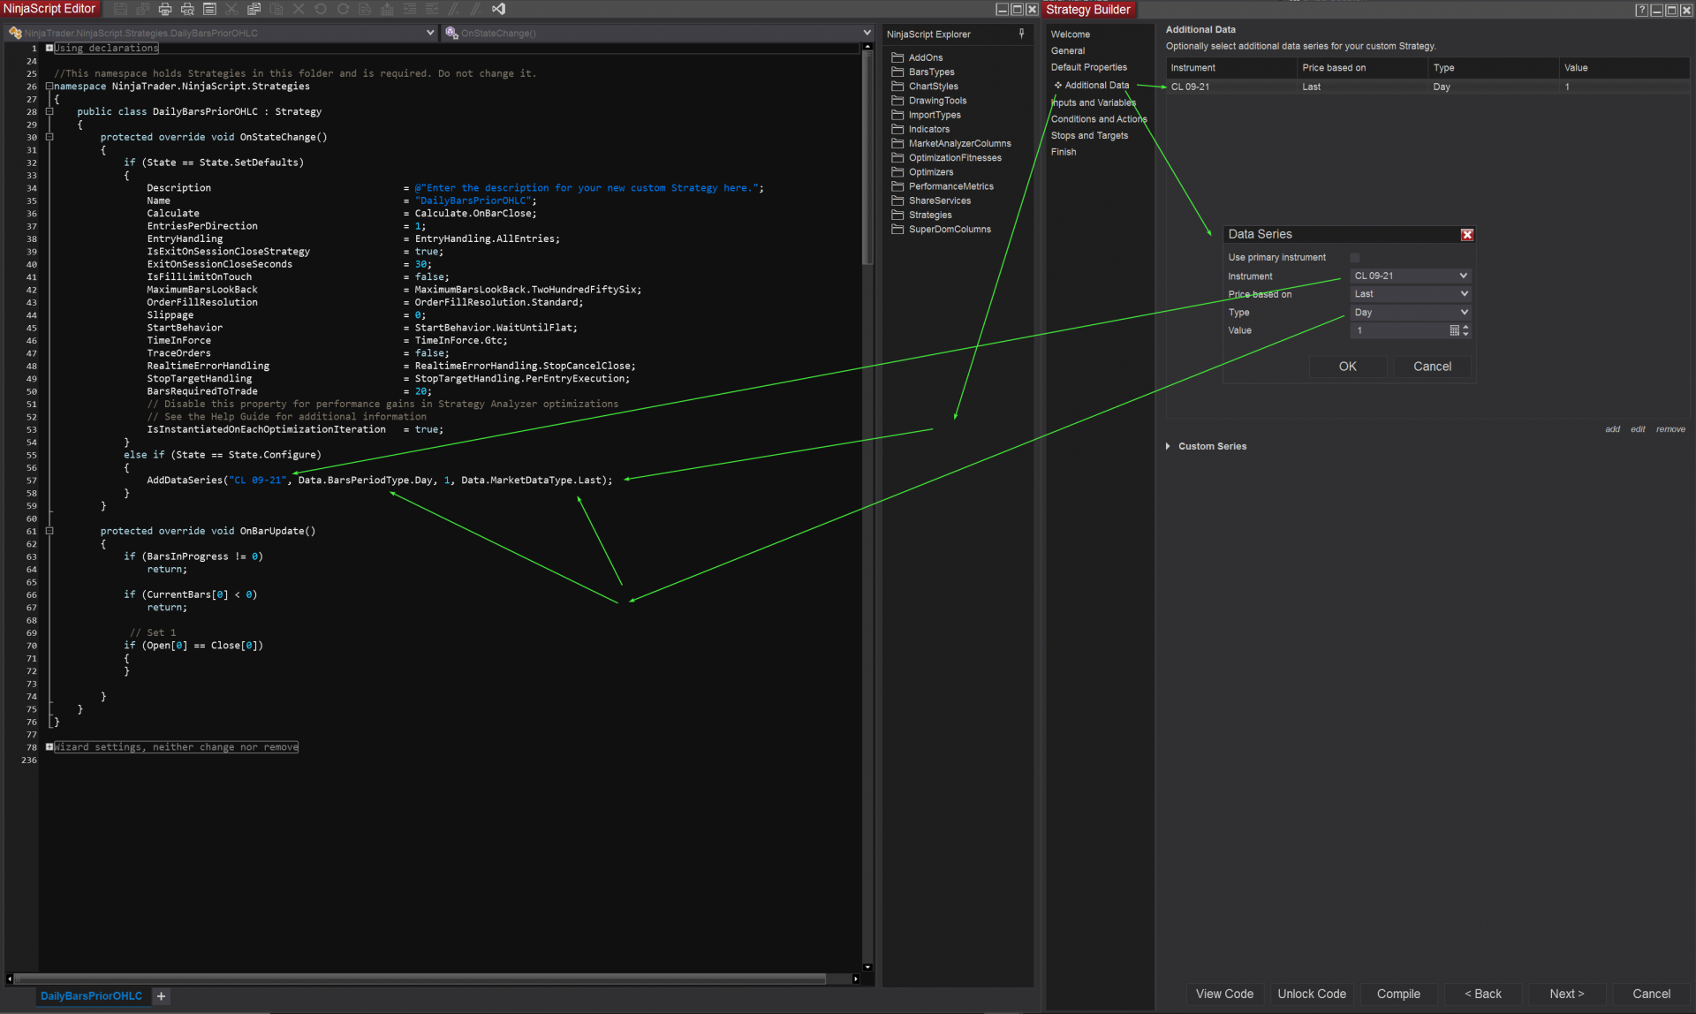This screenshot has height=1014, width=1696.
Task: Pin the NinjaScript Explorer panel
Action: tap(1021, 34)
